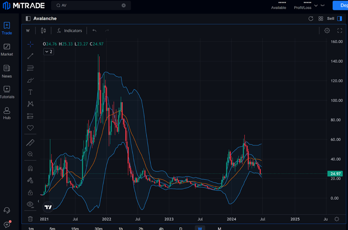
Task: Enter fullscreen chart mode
Action: click(x=340, y=31)
